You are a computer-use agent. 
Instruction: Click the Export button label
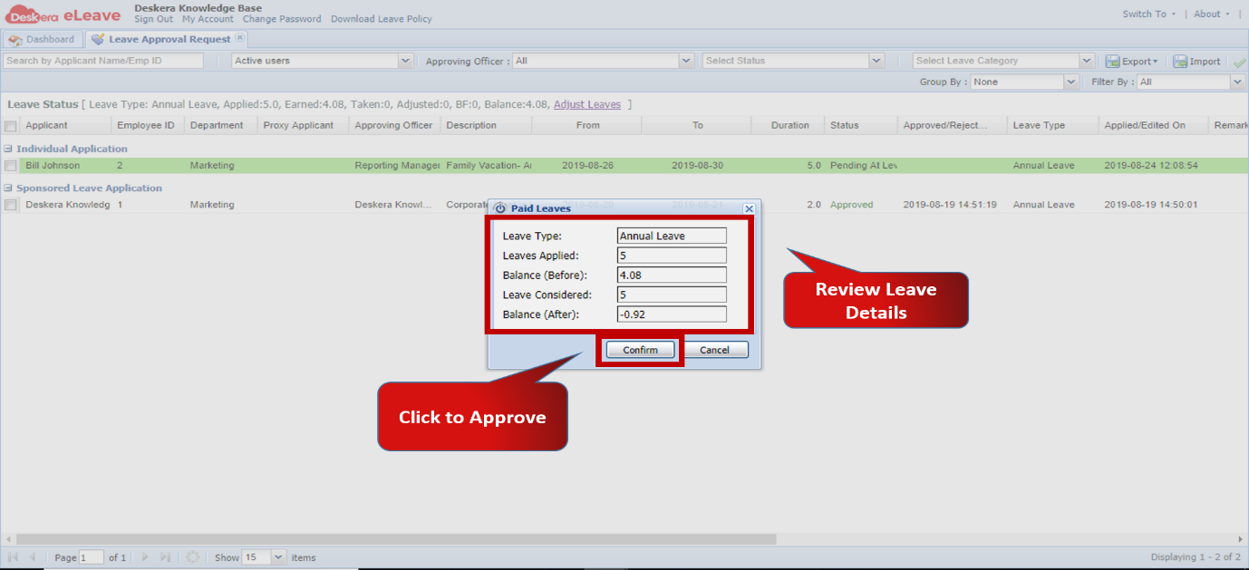(1137, 62)
